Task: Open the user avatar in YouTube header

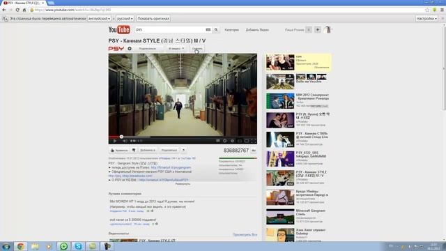Action: (327, 29)
